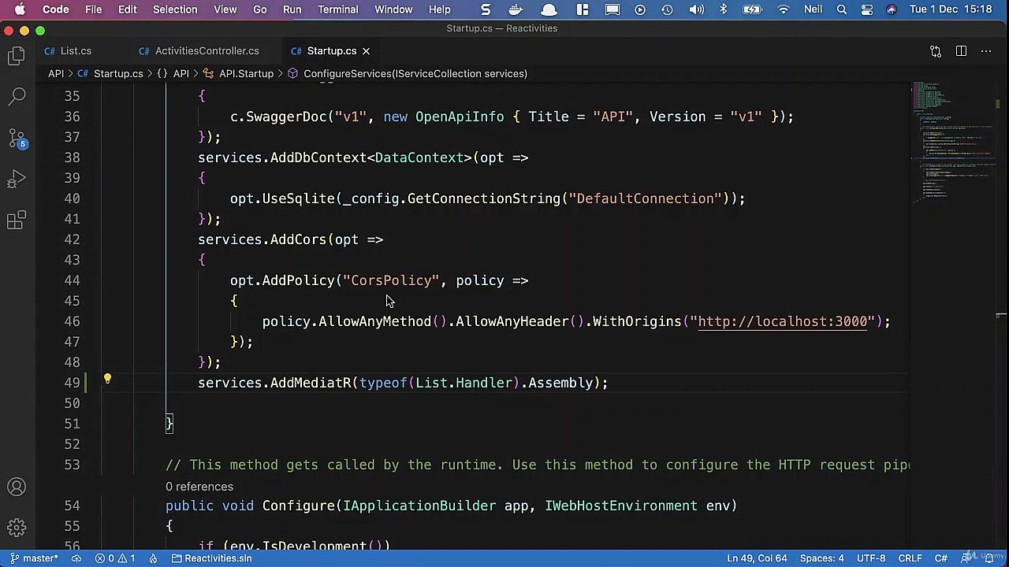Image resolution: width=1009 pixels, height=567 pixels.
Task: Expand the API namespace breadcrumb
Action: coord(173,73)
